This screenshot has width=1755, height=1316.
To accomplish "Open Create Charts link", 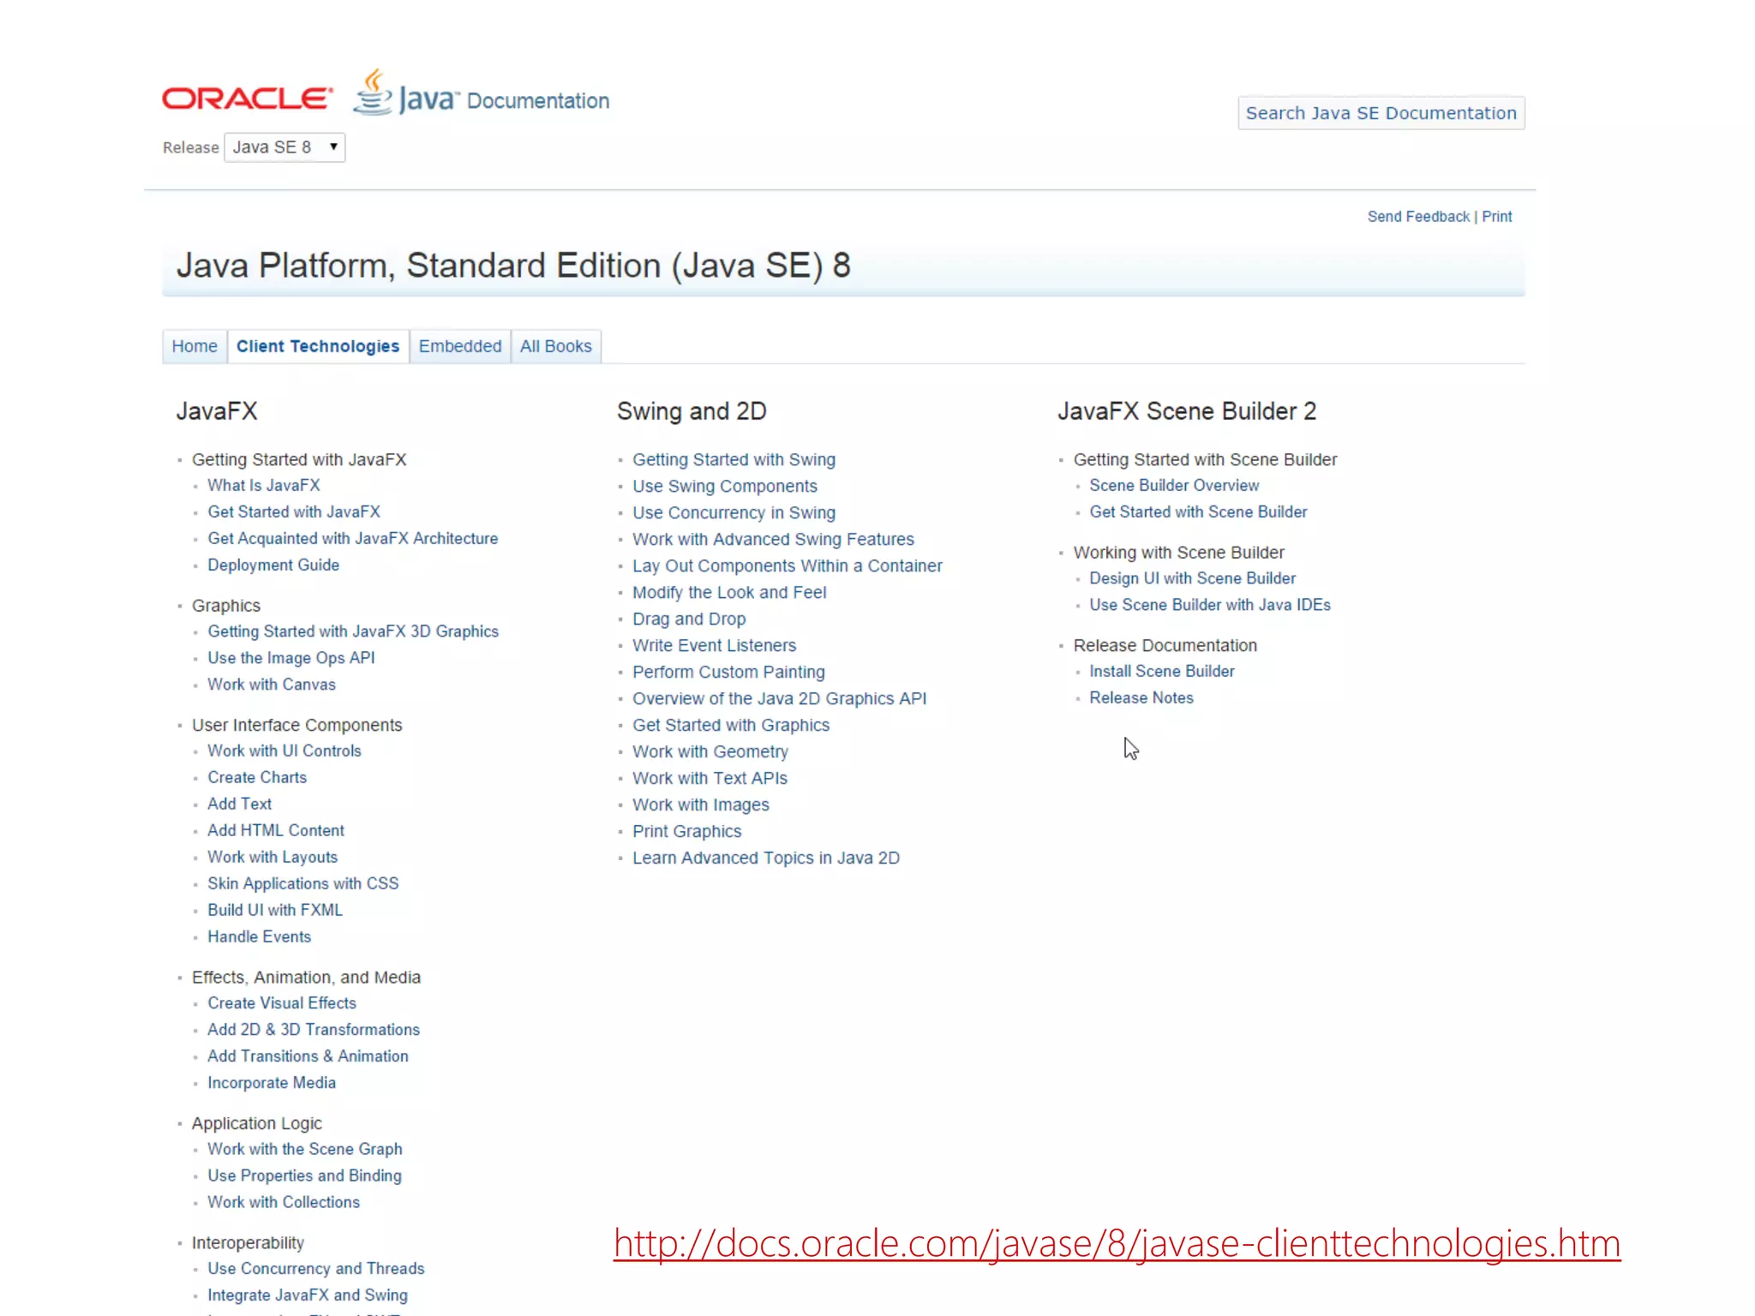I will point(256,777).
